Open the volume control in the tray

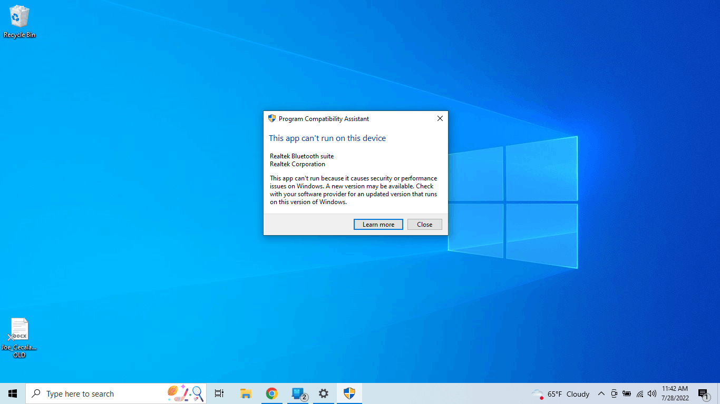(652, 393)
